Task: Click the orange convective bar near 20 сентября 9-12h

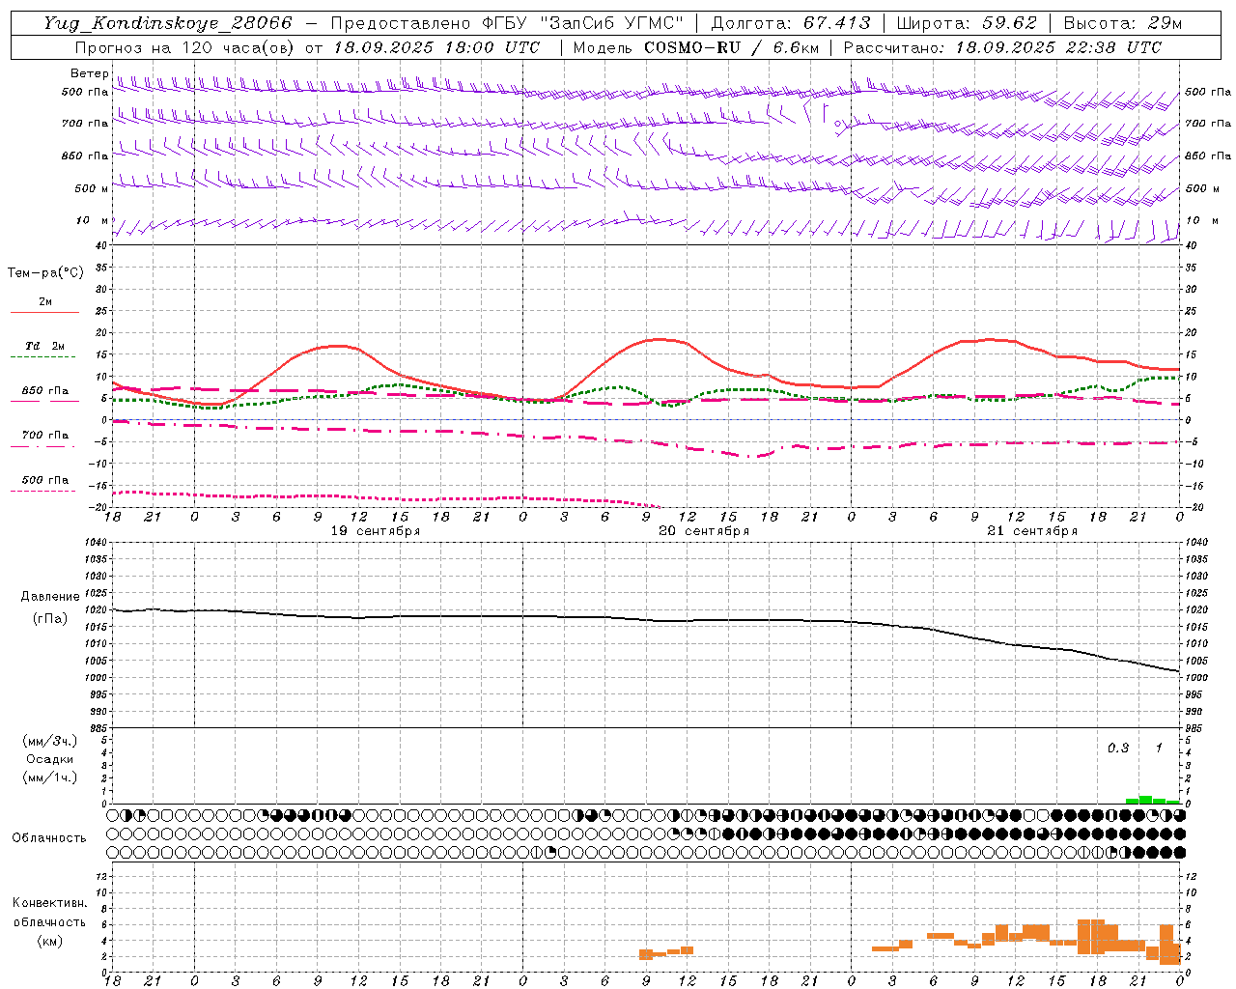Action: coord(666,952)
